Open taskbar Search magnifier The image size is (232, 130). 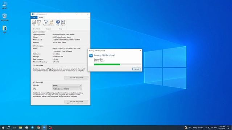[9, 127]
